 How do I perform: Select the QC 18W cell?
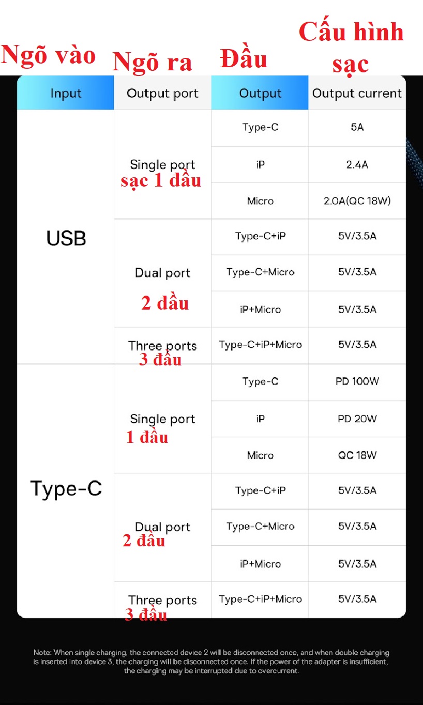click(357, 455)
